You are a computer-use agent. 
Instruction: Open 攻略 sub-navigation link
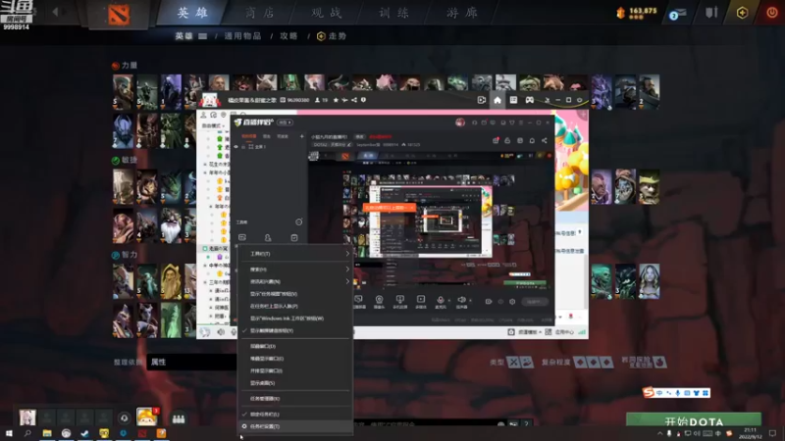[x=288, y=36]
